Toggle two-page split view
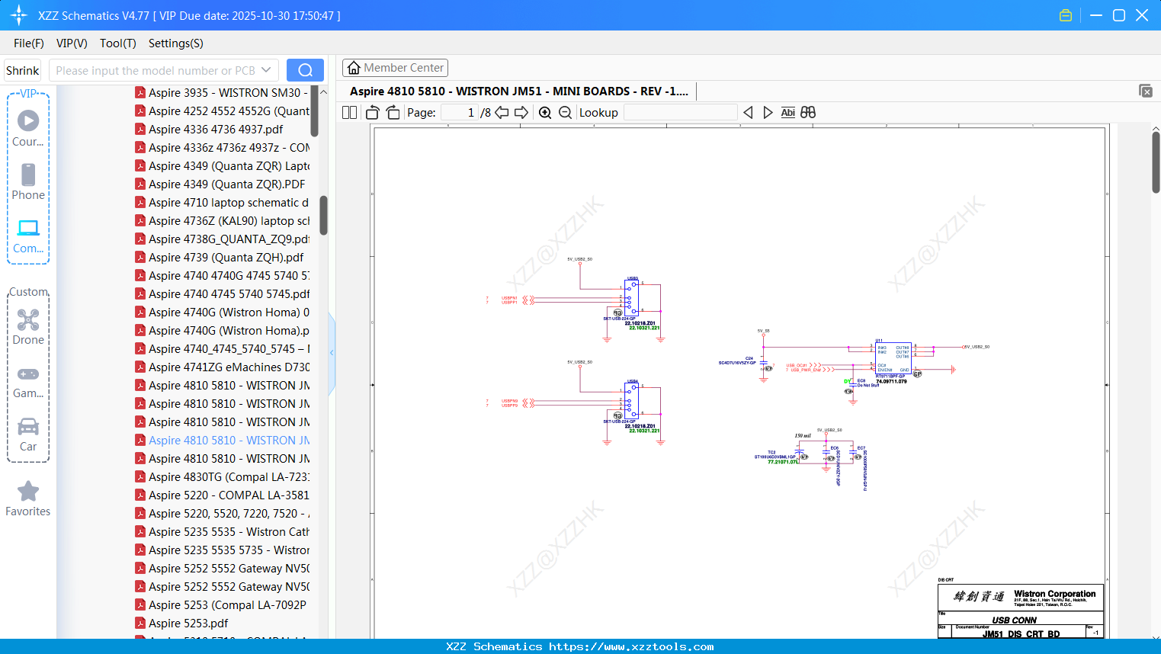1161x654 pixels. coord(350,113)
